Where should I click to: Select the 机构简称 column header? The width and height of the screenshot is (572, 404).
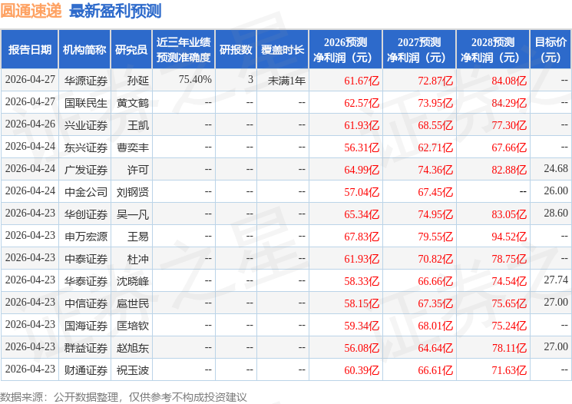(x=84, y=50)
